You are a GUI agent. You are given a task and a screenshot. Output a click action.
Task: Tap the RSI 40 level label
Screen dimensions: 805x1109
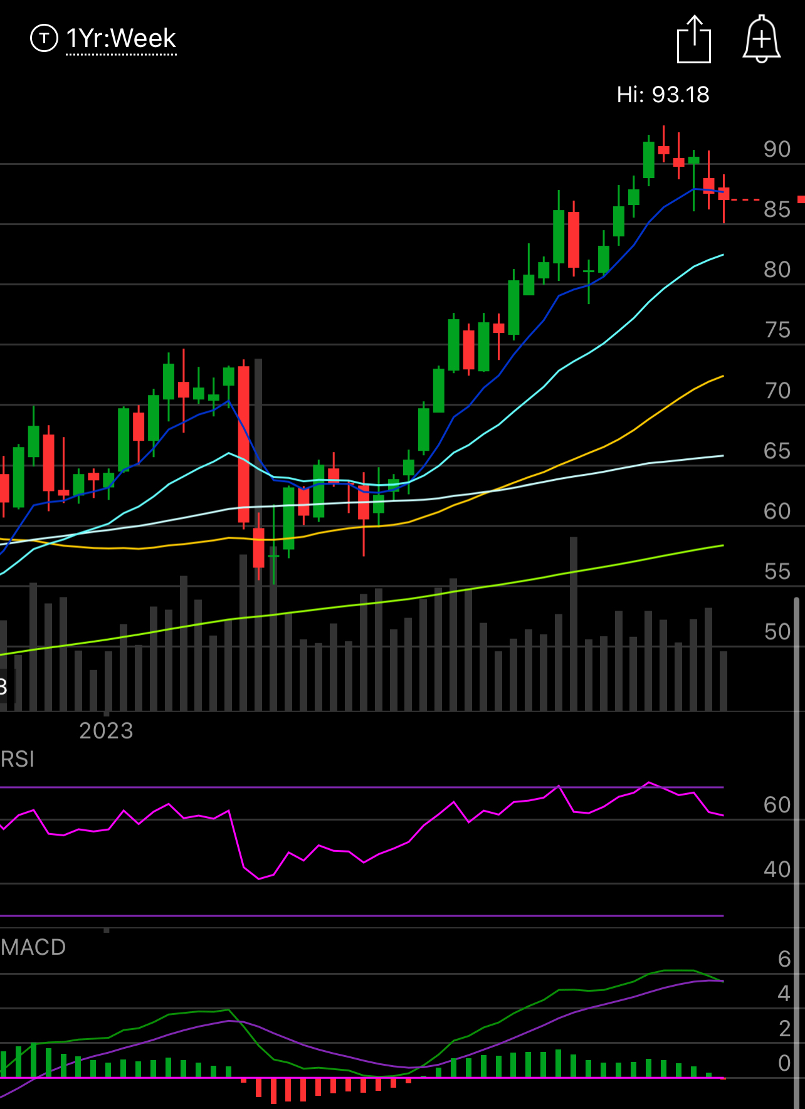click(777, 870)
